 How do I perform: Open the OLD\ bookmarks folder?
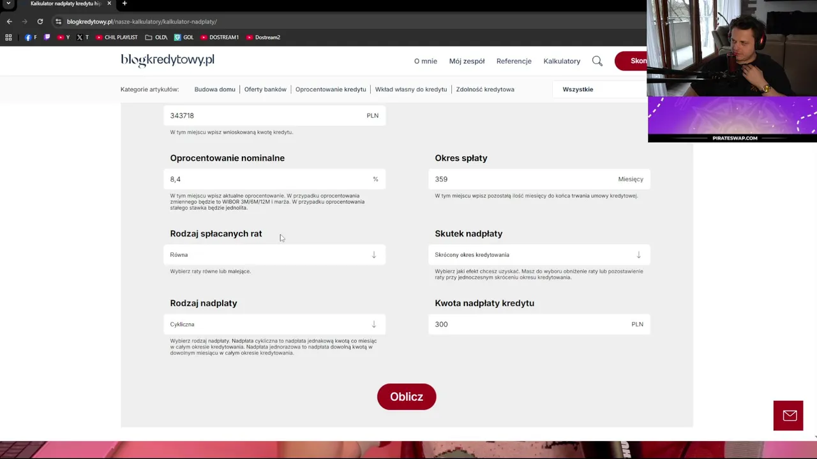coord(156,38)
